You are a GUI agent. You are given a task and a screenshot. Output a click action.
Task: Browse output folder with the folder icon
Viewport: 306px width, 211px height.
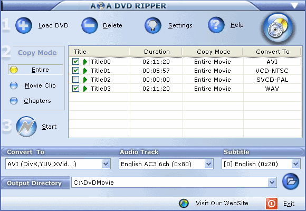click(x=291, y=181)
